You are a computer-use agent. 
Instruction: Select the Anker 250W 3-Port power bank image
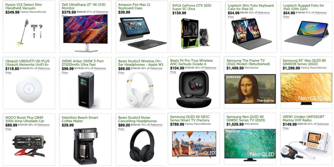coord(86,90)
